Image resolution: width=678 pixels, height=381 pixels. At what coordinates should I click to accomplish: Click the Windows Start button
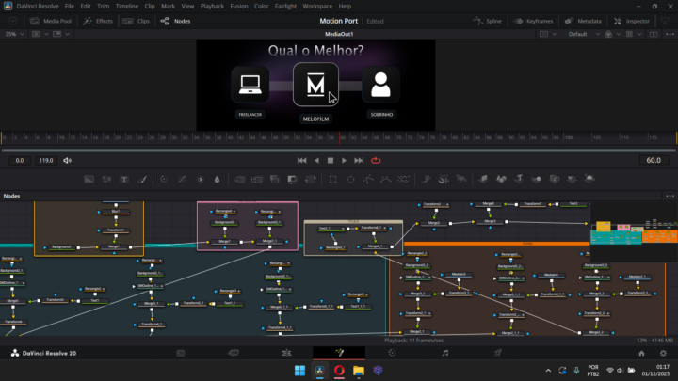point(299,370)
